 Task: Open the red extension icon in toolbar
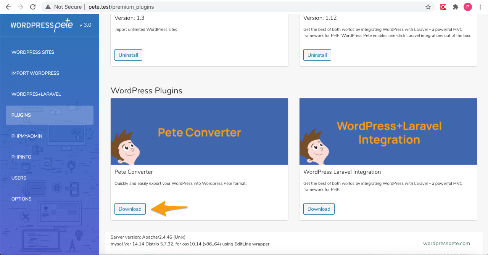(443, 7)
